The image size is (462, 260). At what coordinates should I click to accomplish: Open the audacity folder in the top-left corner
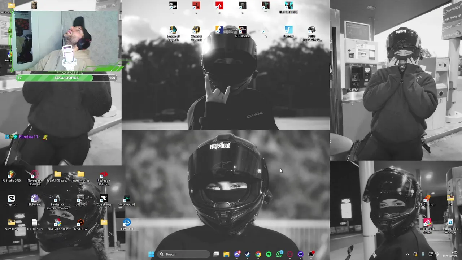tap(11, 8)
